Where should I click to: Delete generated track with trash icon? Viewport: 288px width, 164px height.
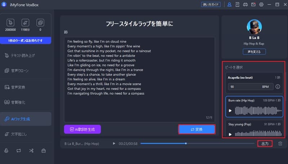pos(280,144)
